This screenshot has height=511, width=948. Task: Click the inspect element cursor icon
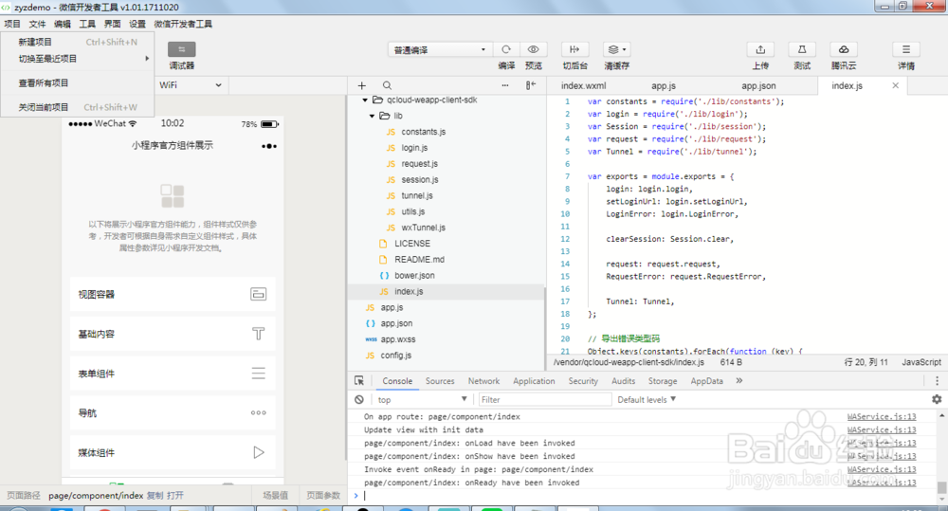359,381
